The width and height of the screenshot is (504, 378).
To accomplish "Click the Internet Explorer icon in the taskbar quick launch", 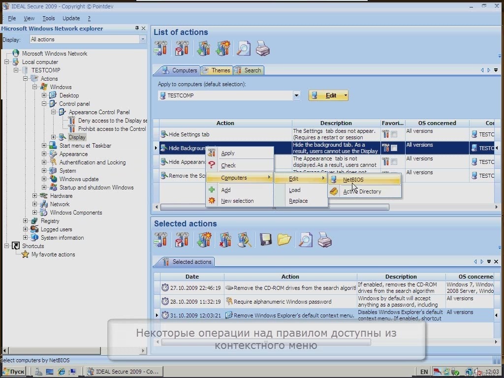I will coord(62,372).
